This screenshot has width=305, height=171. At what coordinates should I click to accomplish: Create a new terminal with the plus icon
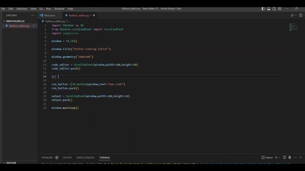click(276, 157)
